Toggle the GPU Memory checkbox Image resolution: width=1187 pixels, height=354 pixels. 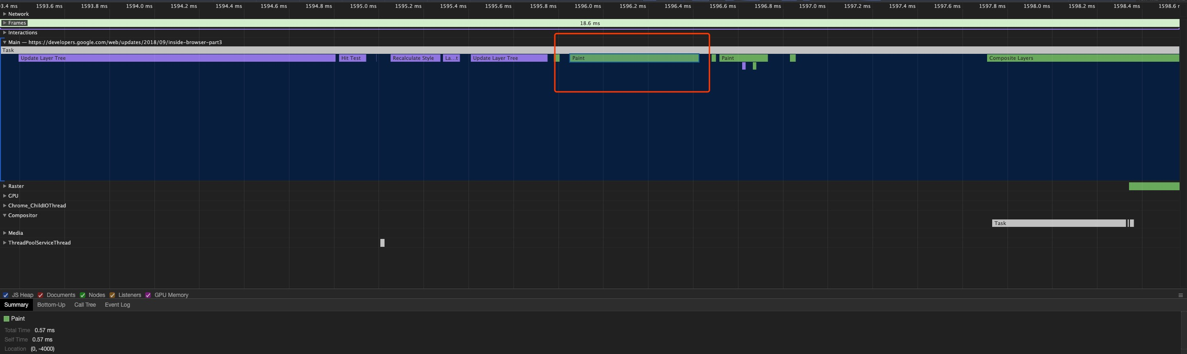pos(148,295)
